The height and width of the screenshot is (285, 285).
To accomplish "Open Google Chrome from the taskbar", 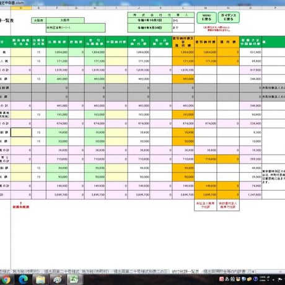I will [6, 279].
